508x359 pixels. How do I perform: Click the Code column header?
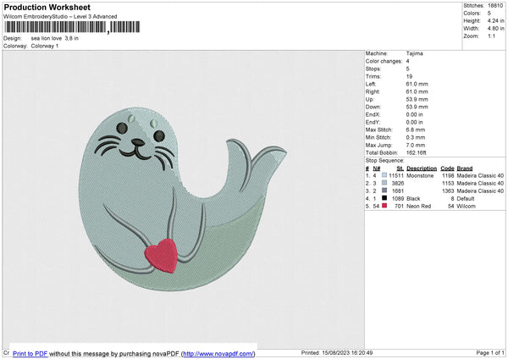pyautogui.click(x=448, y=168)
